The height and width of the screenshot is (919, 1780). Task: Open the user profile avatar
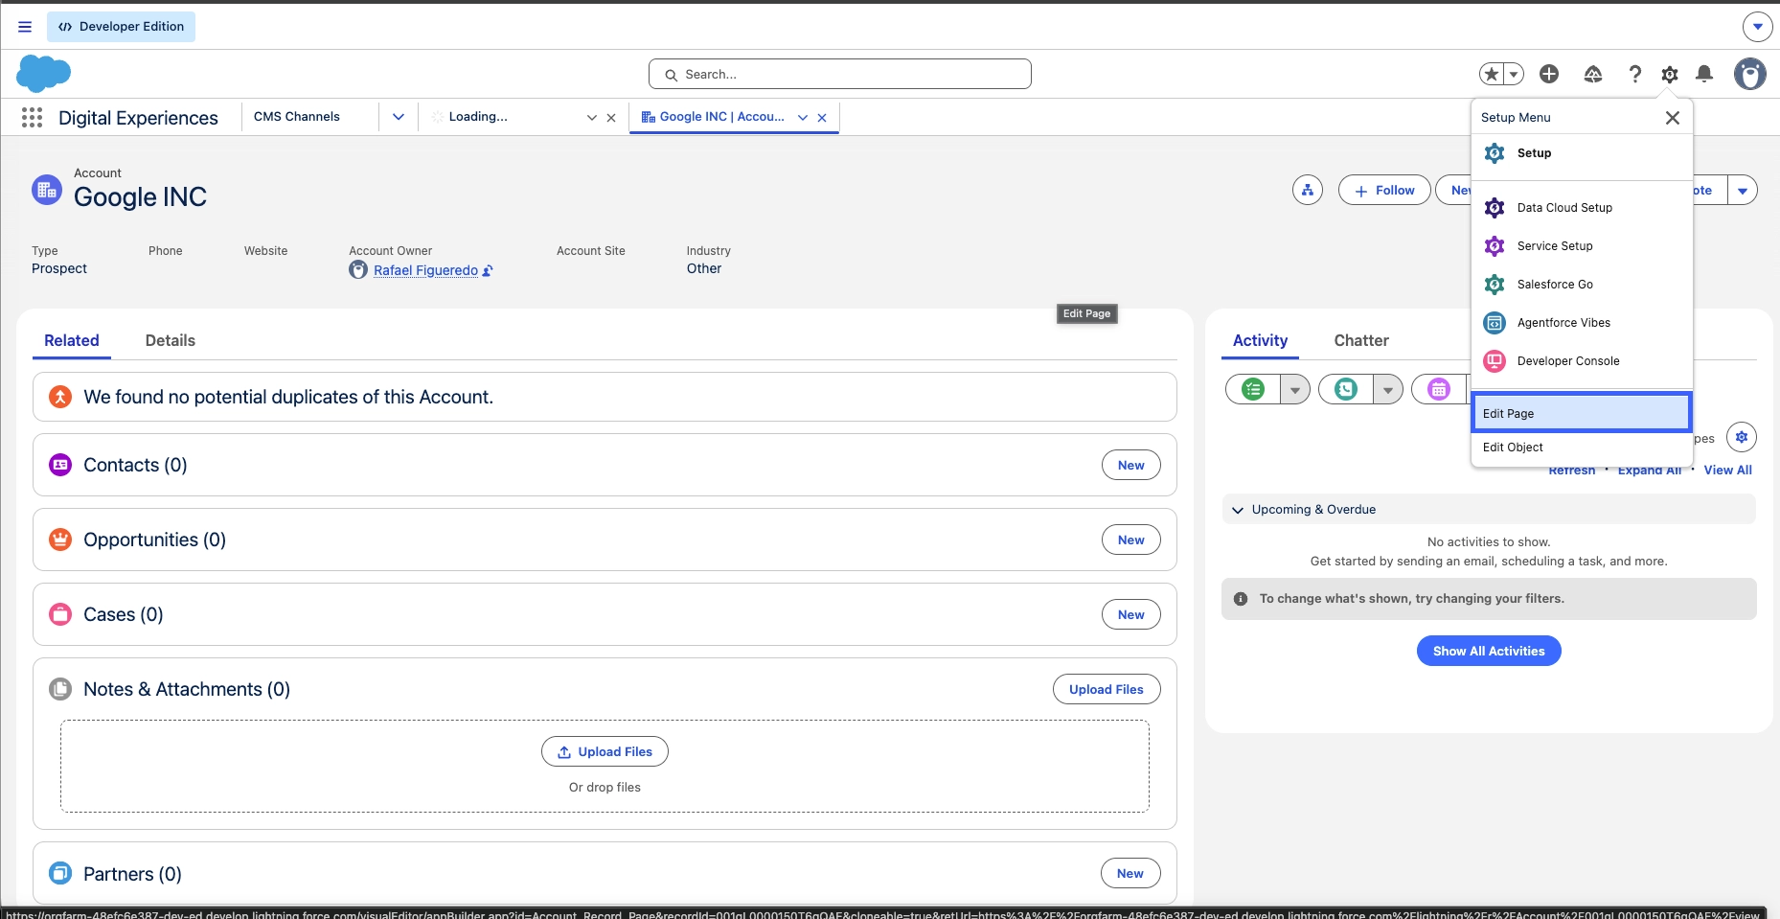point(1750,74)
